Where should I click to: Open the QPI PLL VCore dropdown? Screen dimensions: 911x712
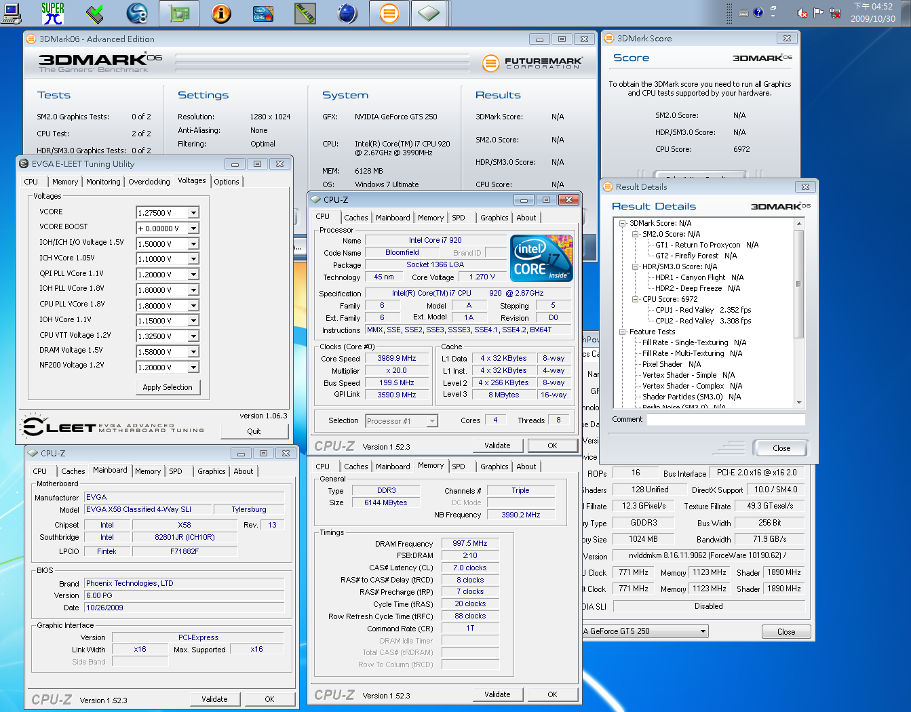click(193, 275)
